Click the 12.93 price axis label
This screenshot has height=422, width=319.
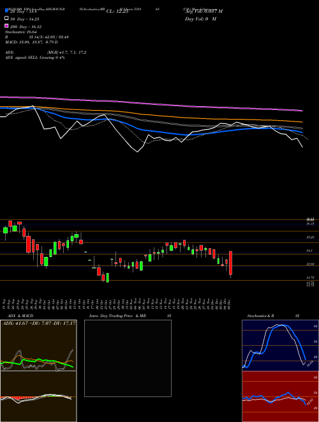click(310, 264)
